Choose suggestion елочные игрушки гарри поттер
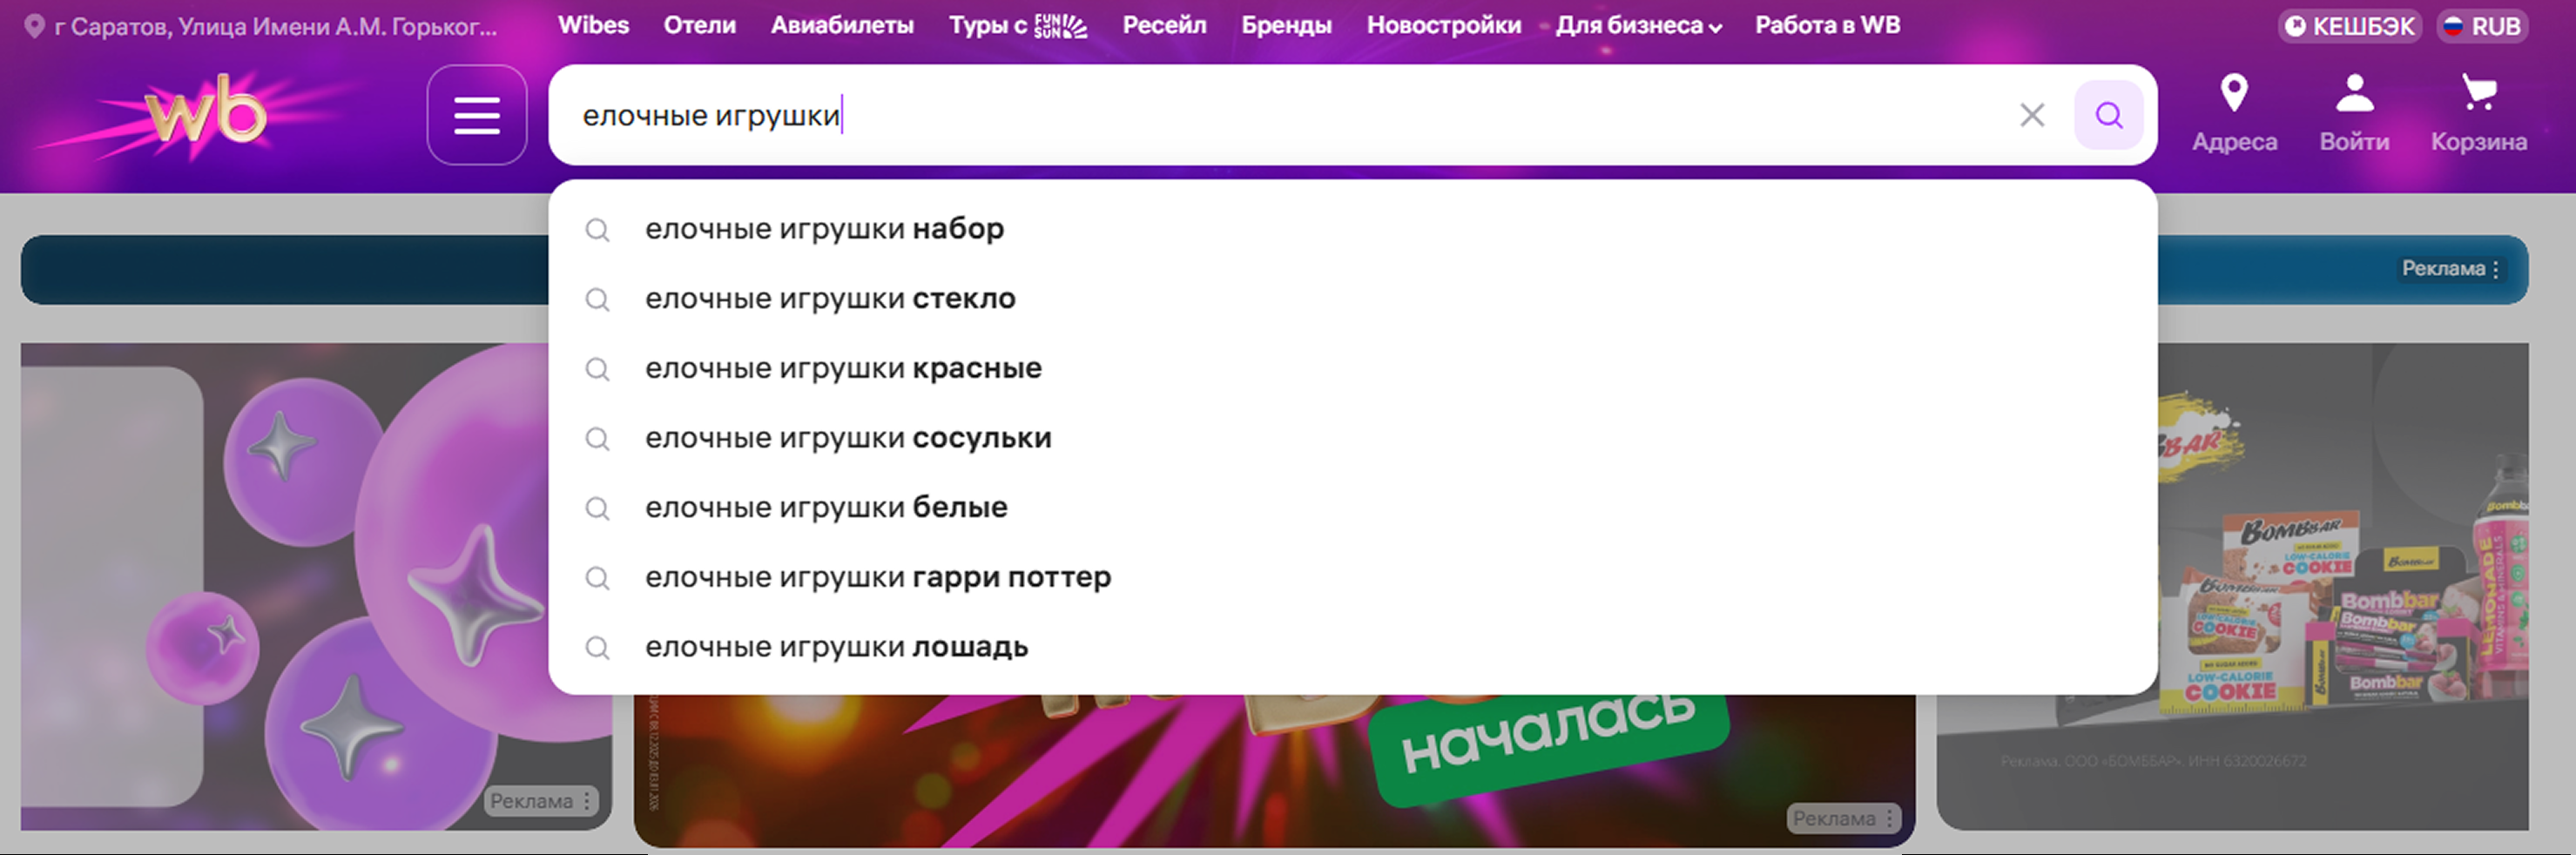Screen dimensions: 2576x855 coord(877,577)
